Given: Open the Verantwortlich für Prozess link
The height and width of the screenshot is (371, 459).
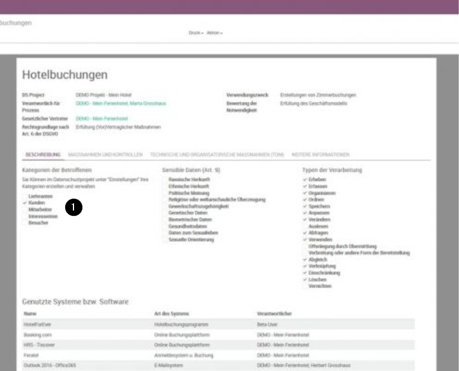Looking at the screenshot, I should [x=121, y=102].
